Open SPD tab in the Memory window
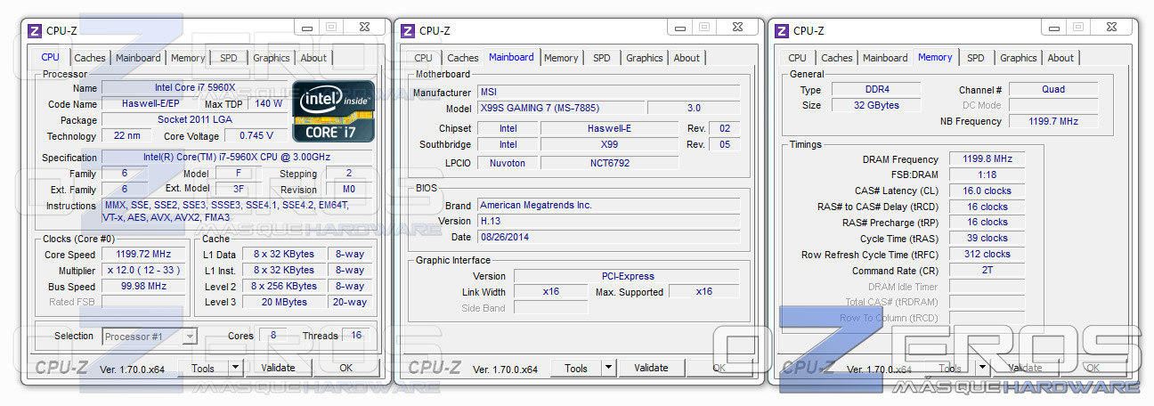The width and height of the screenshot is (1154, 406). tap(976, 58)
